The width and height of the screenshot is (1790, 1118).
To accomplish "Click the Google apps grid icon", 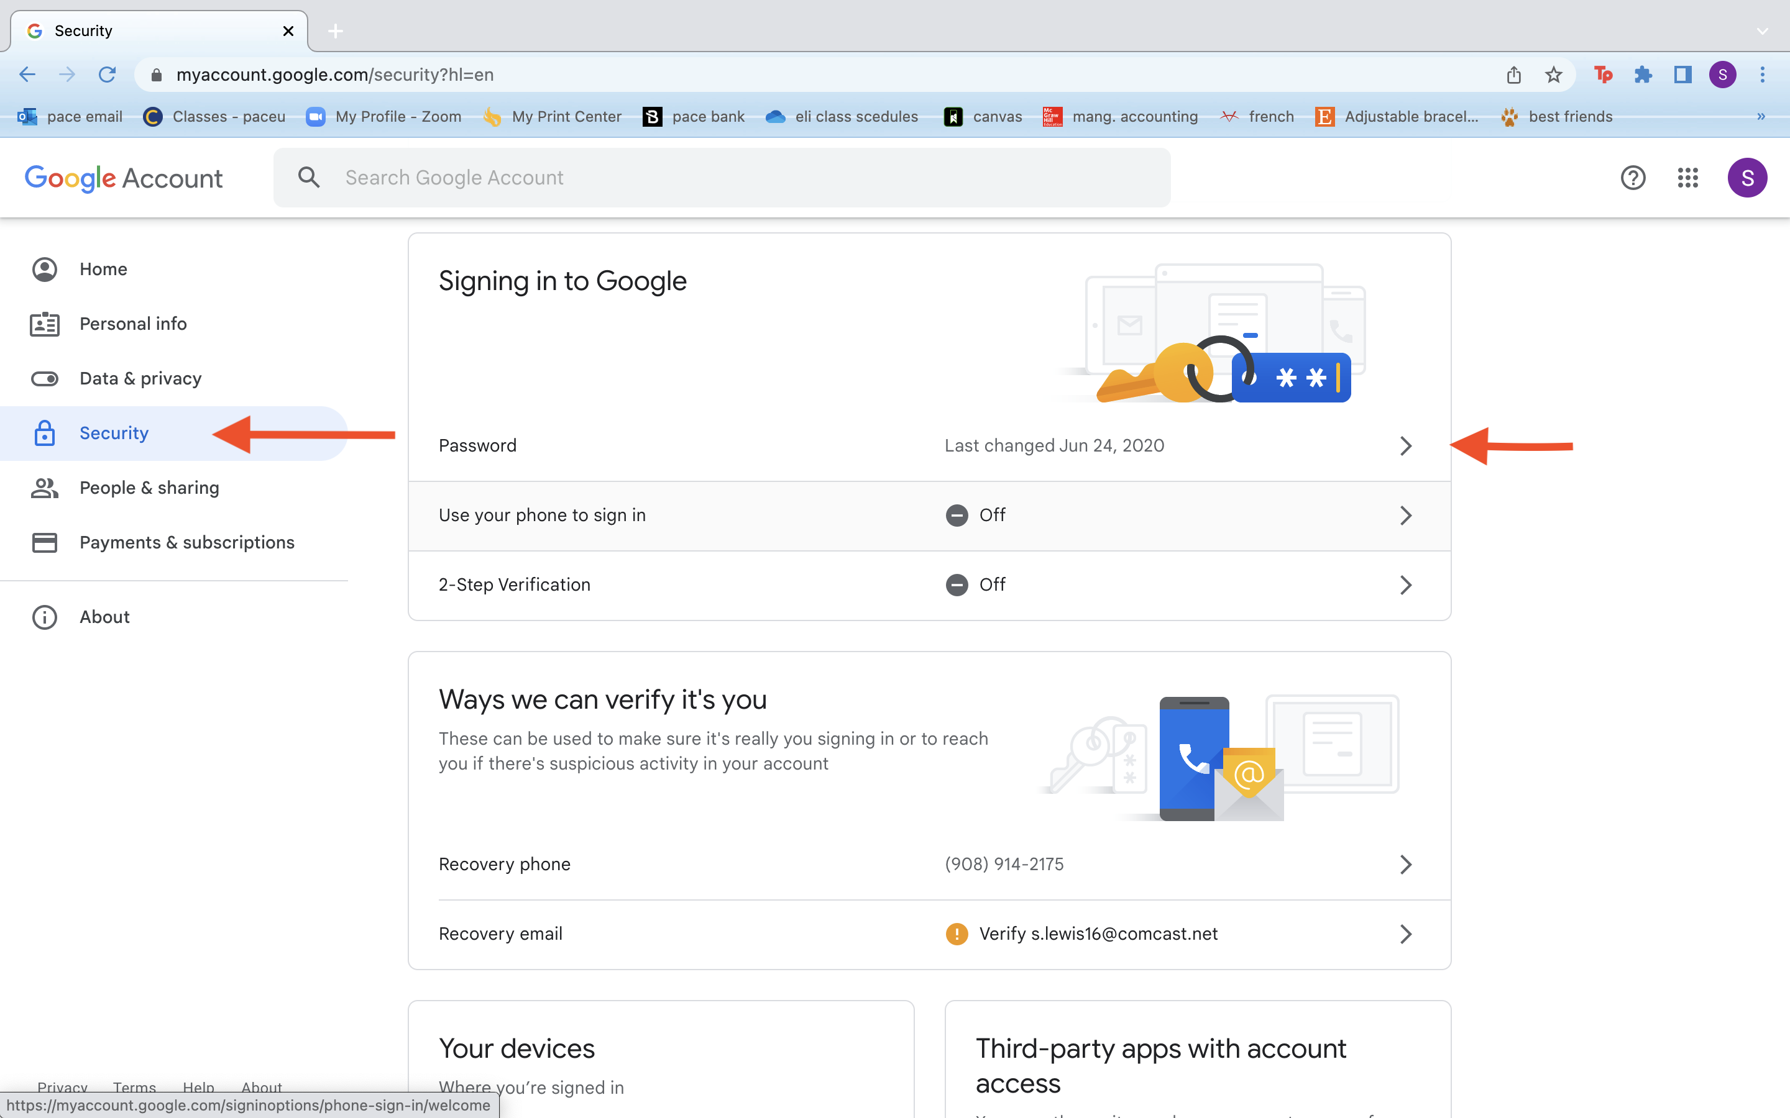I will coord(1687,178).
